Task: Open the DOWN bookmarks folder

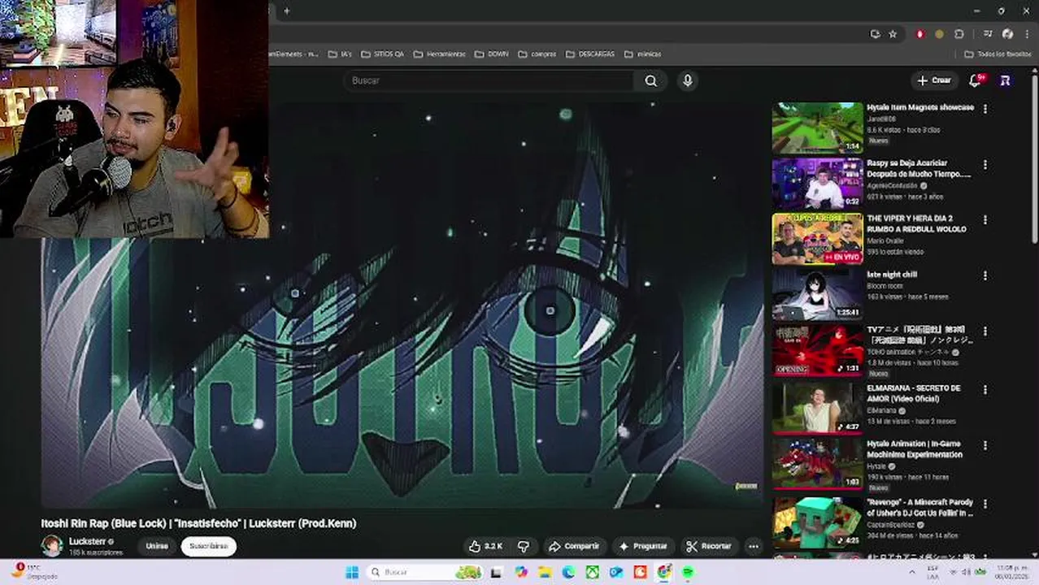Action: [x=492, y=54]
